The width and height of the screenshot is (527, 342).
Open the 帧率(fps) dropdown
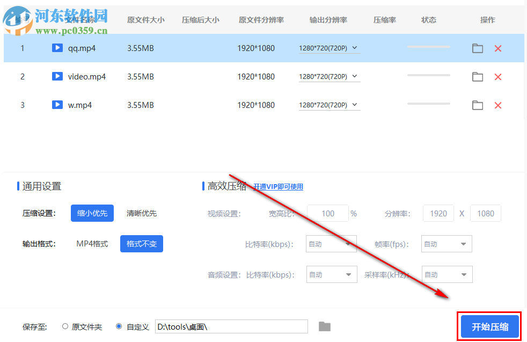(447, 244)
